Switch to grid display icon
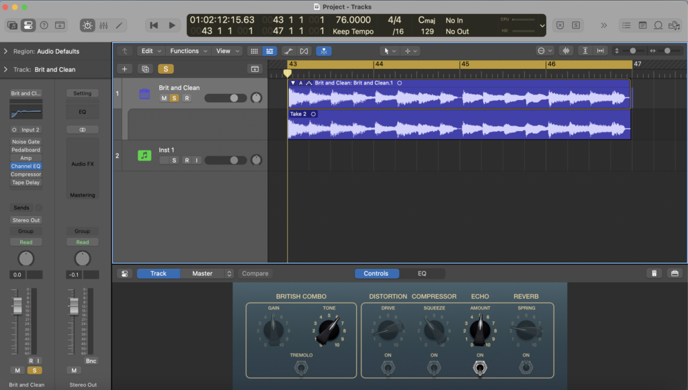The image size is (688, 390). [x=254, y=51]
